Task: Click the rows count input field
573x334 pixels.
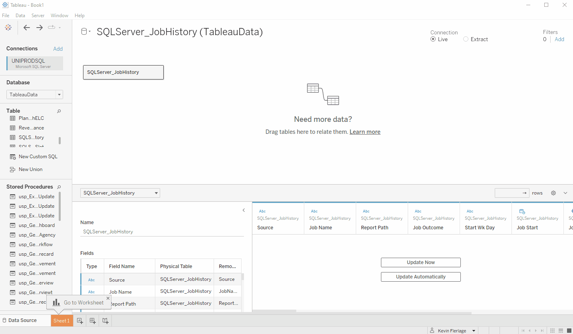Action: 512,193
